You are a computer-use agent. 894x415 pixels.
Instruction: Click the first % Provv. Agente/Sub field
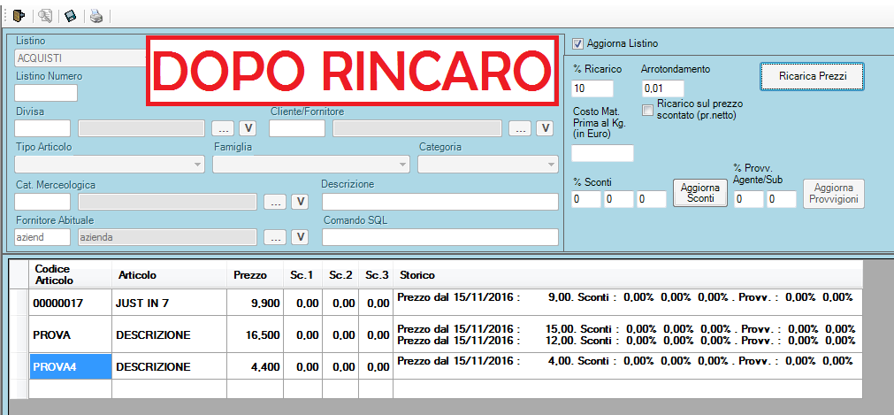point(749,199)
